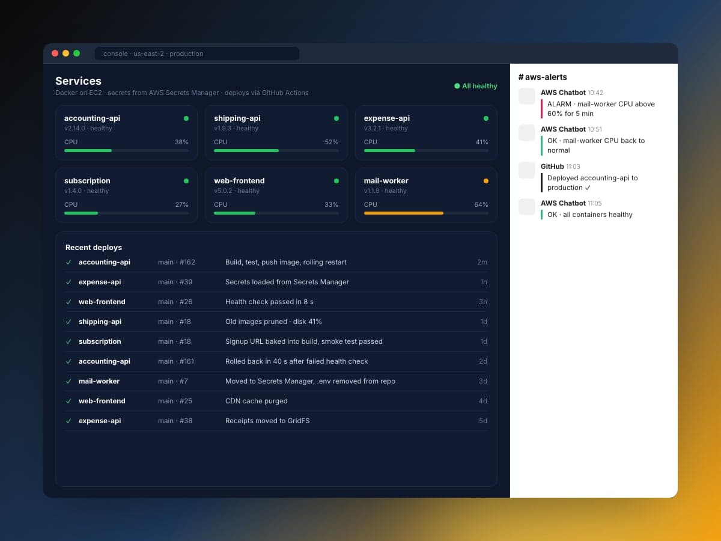This screenshot has height=541, width=721.
Task: Select 'Rolled back in 40 s' deploy text
Action: [x=297, y=361]
